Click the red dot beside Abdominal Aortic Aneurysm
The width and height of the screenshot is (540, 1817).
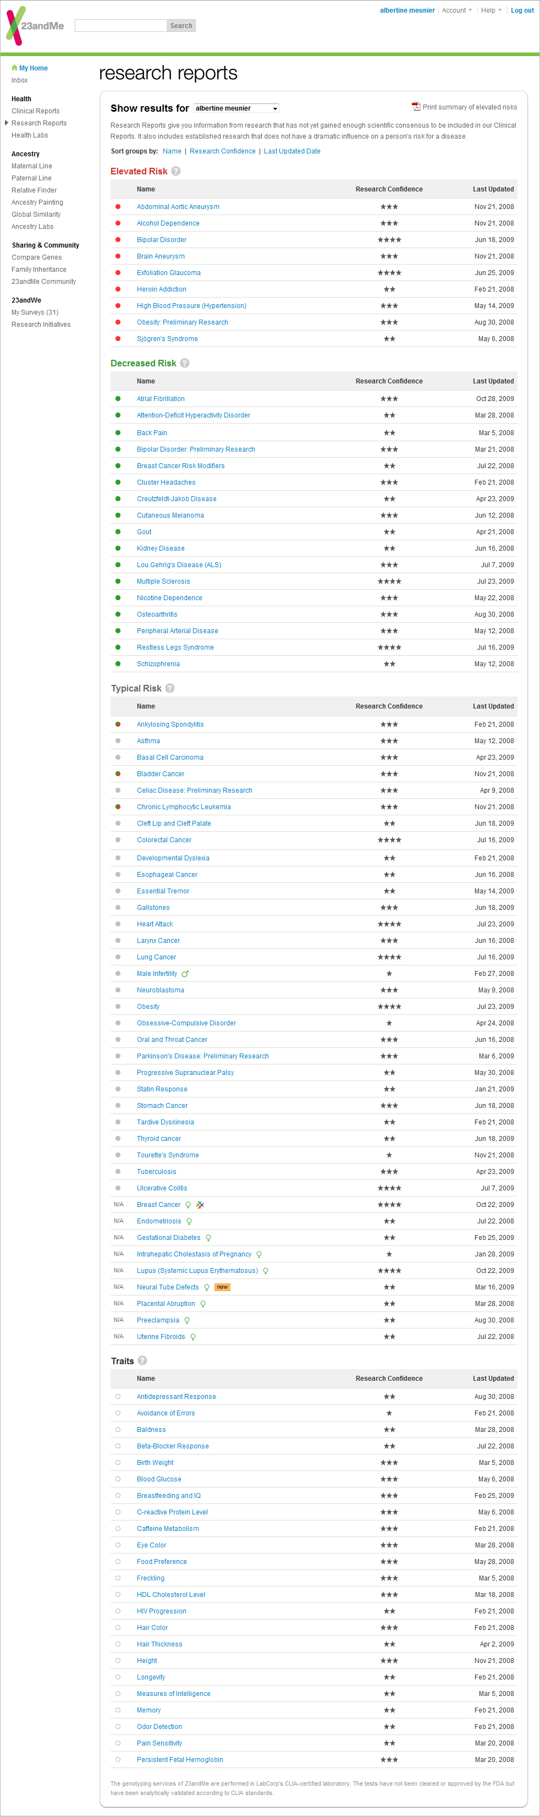pos(118,207)
